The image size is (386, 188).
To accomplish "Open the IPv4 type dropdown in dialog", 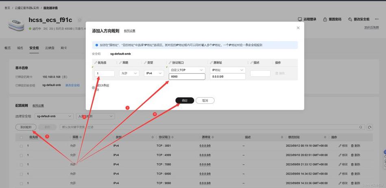I will 154,73.
